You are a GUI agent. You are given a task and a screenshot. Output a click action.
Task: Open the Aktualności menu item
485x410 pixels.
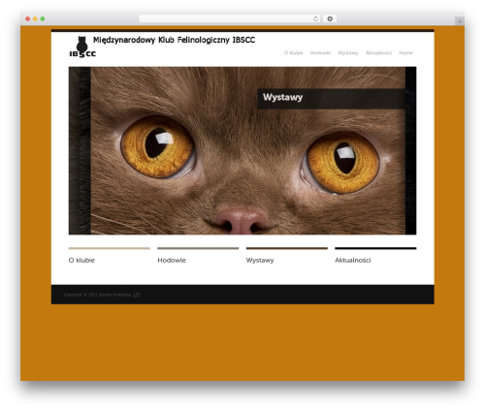pyautogui.click(x=378, y=52)
